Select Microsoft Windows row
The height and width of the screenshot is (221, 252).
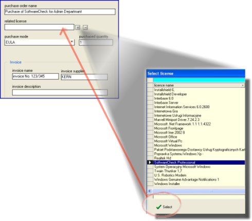click(199, 145)
